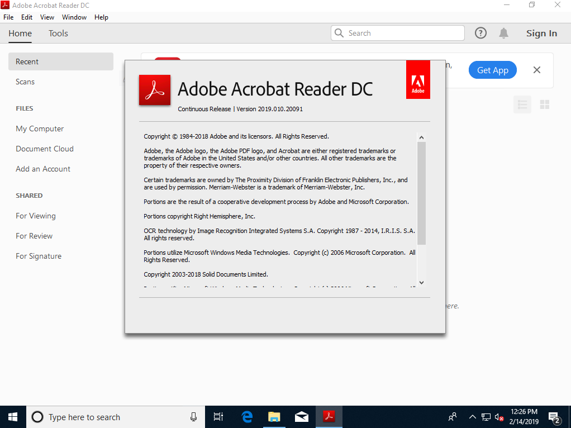Dismiss the Get App banner with X
The height and width of the screenshot is (428, 571).
536,70
